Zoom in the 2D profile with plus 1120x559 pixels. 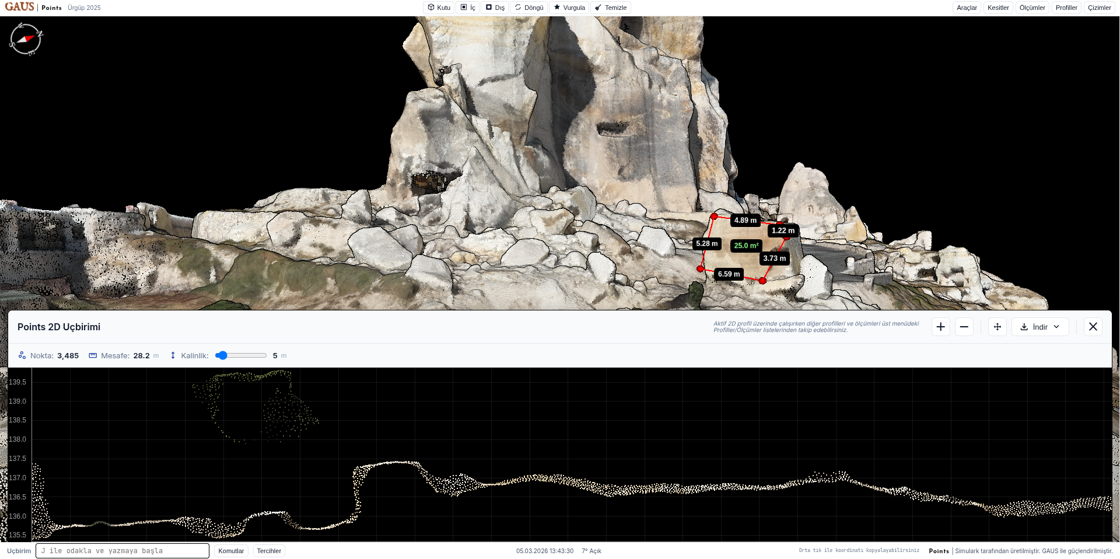coord(940,327)
